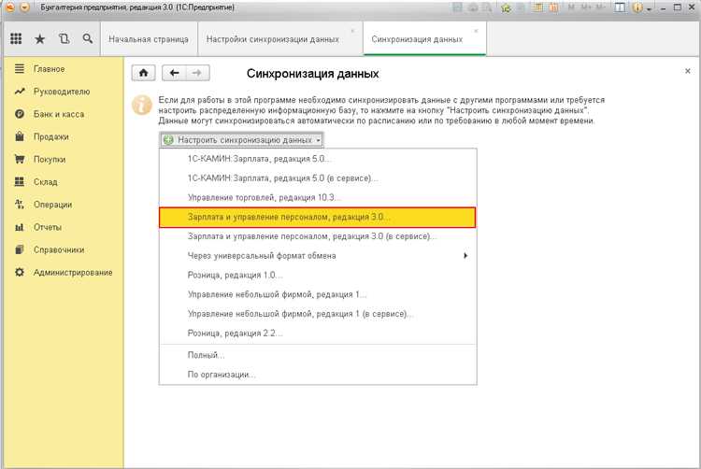Select Зарплата и управление персоналом 3.0 (в сервисе)
The image size is (701, 469).
click(318, 236)
